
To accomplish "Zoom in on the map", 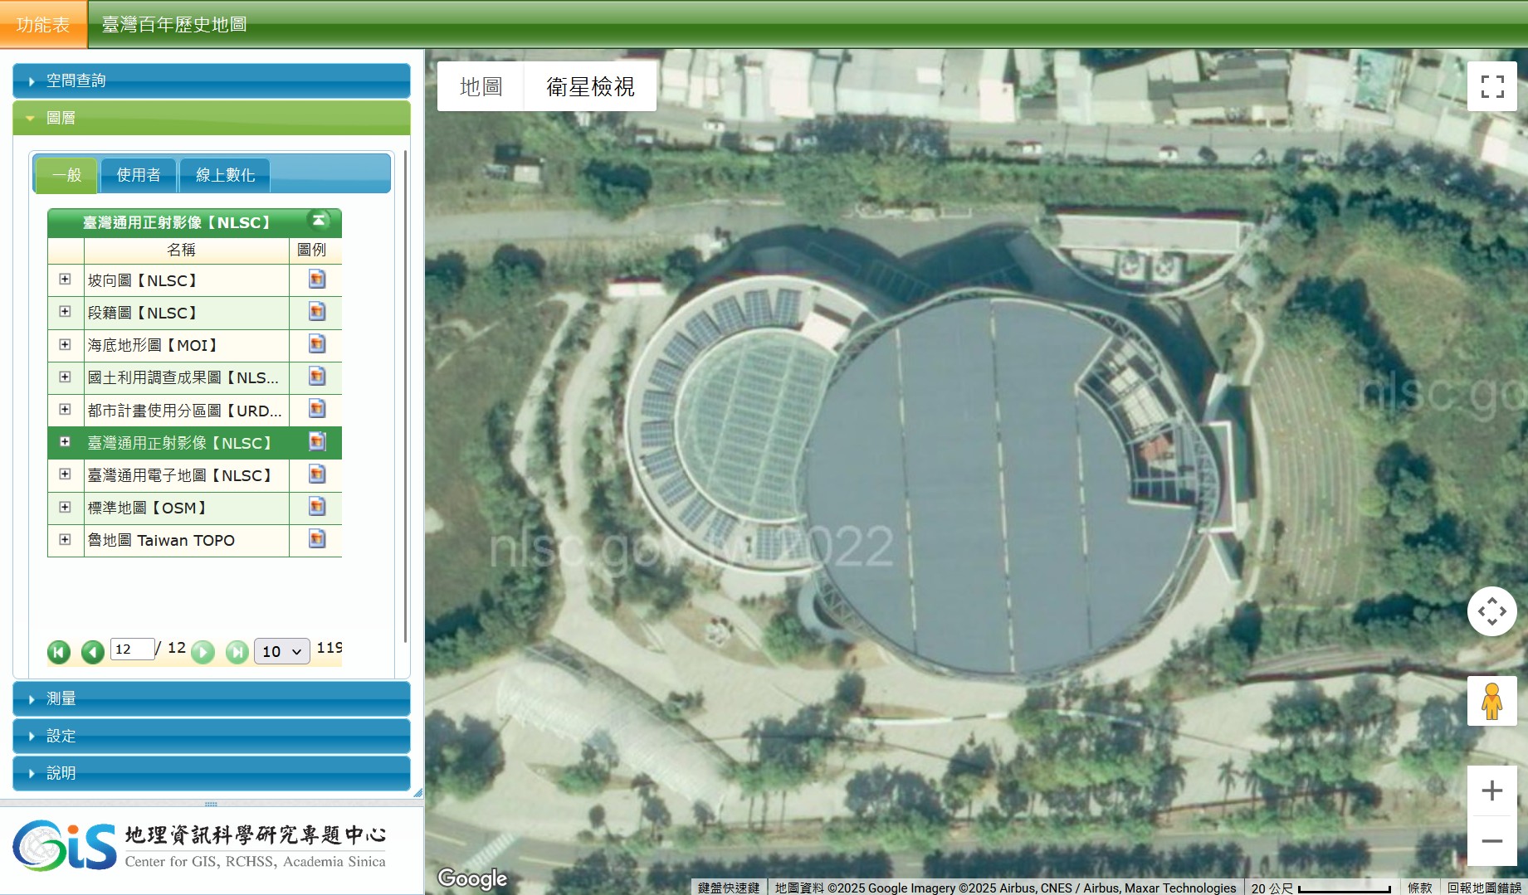I will (1491, 790).
